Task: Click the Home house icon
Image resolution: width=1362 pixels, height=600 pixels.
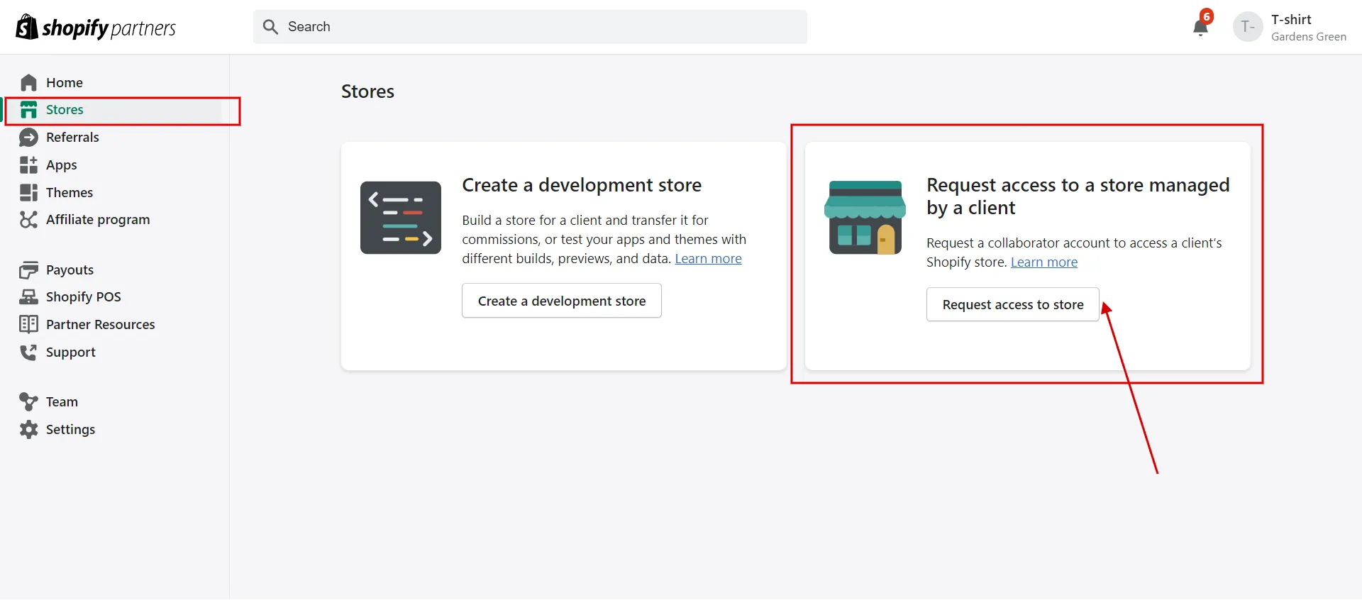Action: click(28, 83)
